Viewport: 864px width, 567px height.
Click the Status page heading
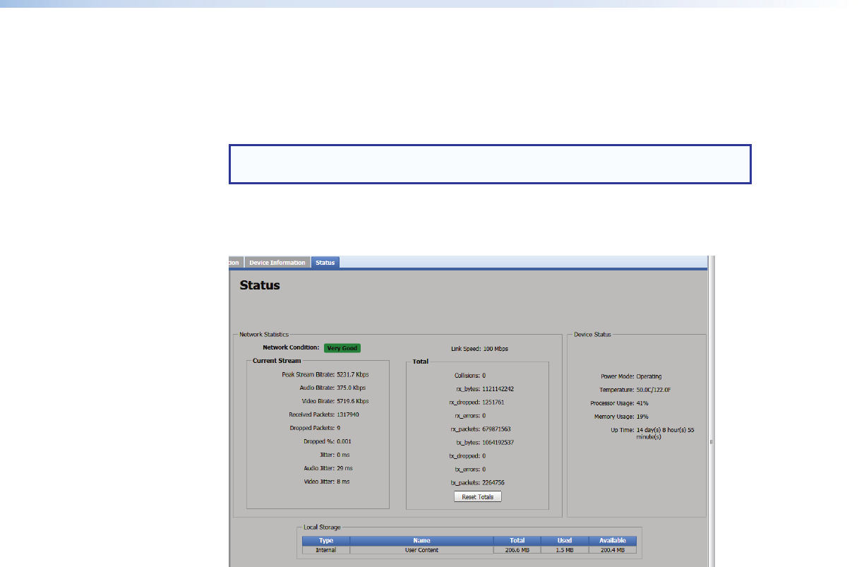pyautogui.click(x=260, y=286)
